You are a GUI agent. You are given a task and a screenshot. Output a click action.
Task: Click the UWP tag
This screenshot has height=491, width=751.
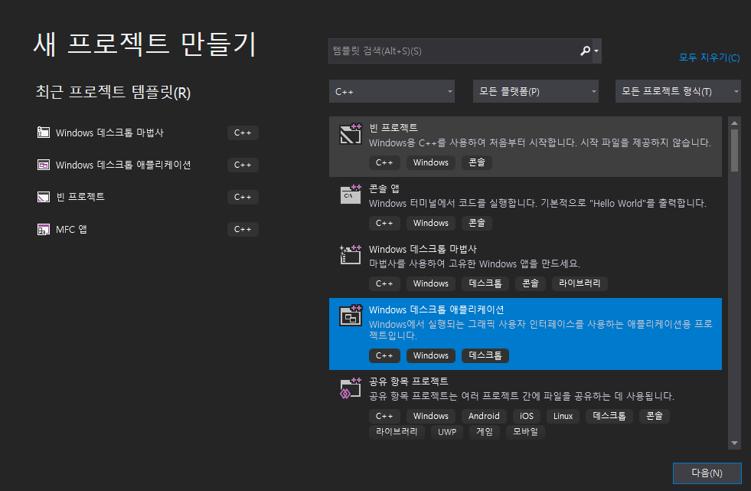pyautogui.click(x=447, y=431)
